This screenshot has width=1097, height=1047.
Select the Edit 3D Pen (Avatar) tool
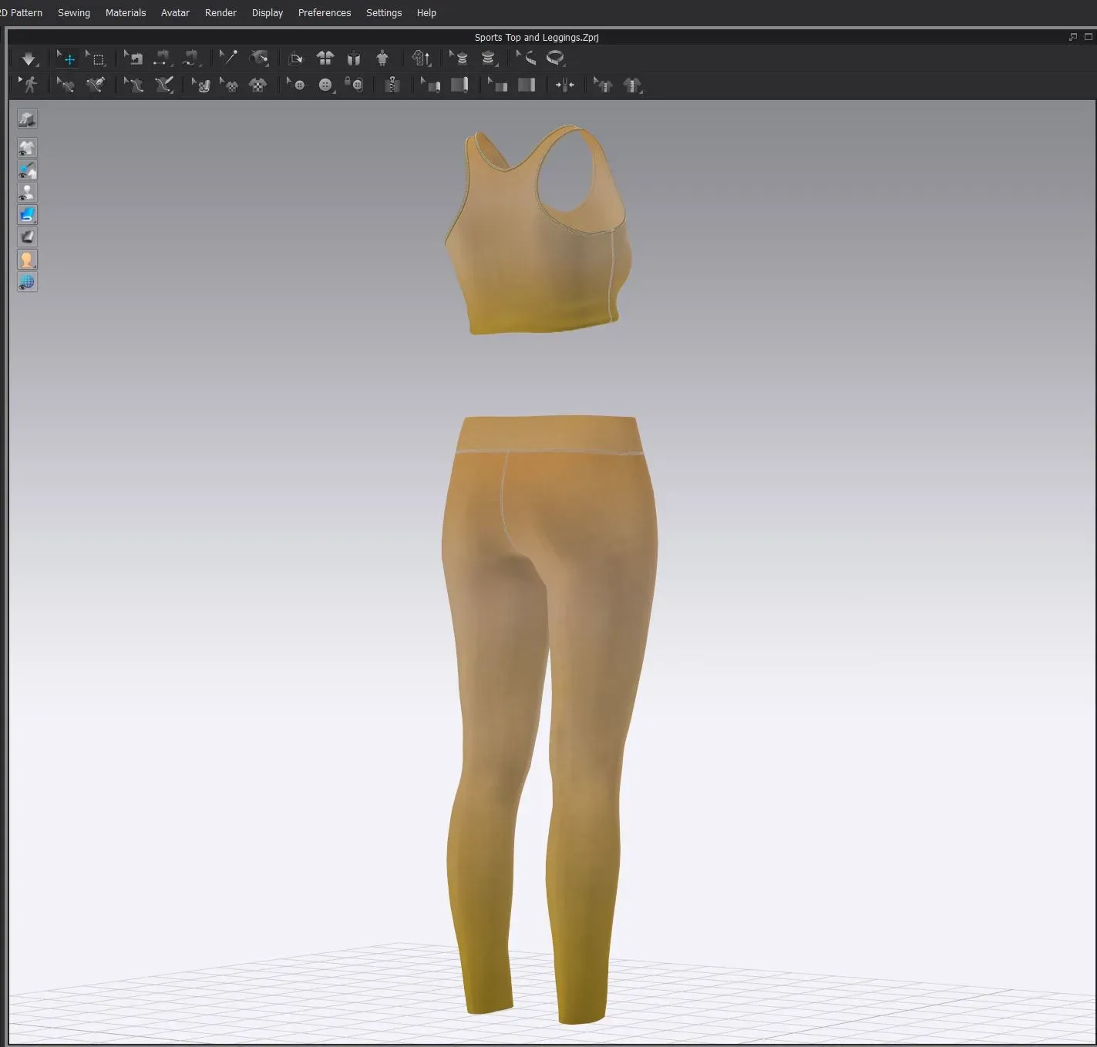pyautogui.click(x=134, y=85)
